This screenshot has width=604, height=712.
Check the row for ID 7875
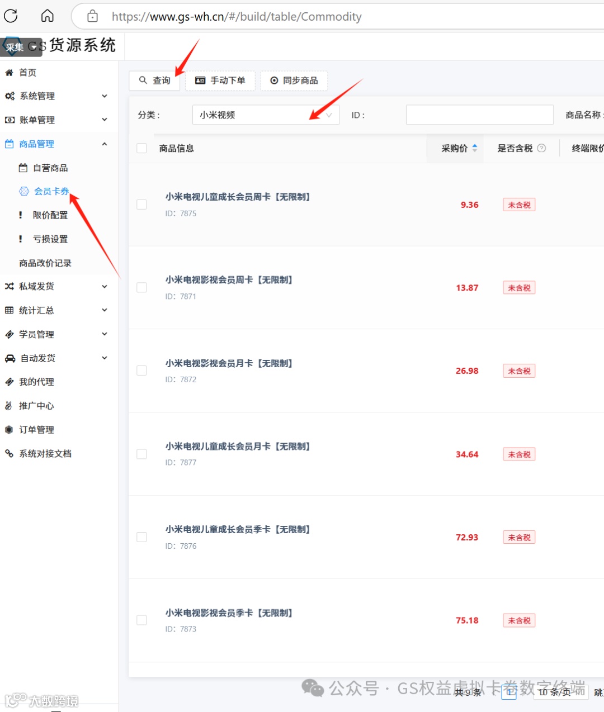(x=142, y=205)
